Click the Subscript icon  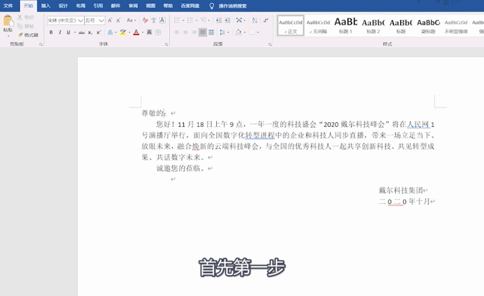point(90,32)
